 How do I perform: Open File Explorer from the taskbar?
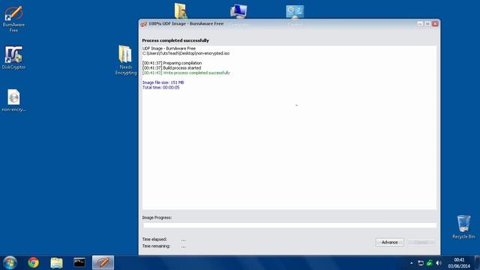57,262
